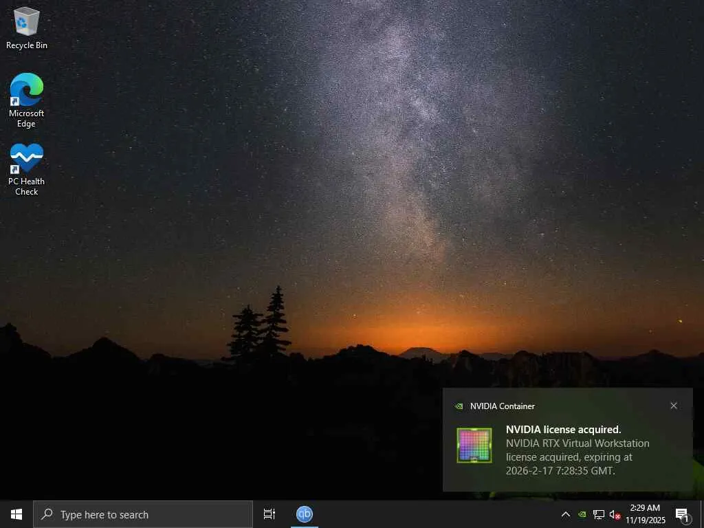Click the NVIDIA Container notification title
This screenshot has height=528, width=704.
(503, 406)
